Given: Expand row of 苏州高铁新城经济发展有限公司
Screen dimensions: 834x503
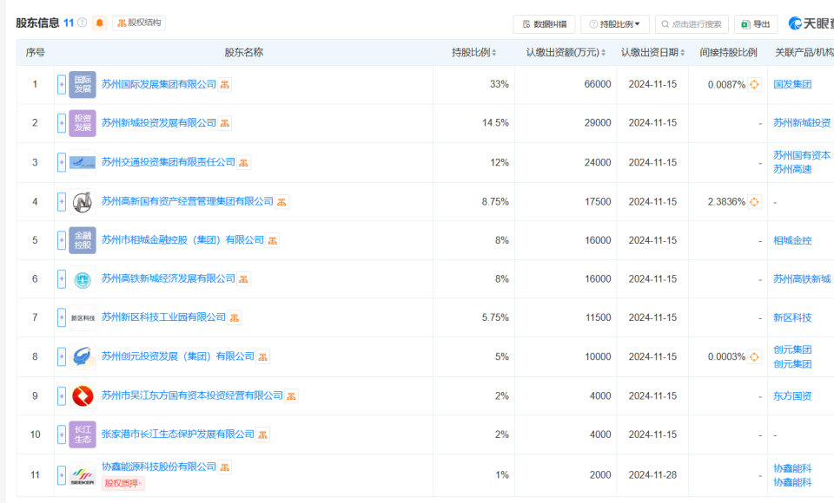Looking at the screenshot, I should point(62,279).
